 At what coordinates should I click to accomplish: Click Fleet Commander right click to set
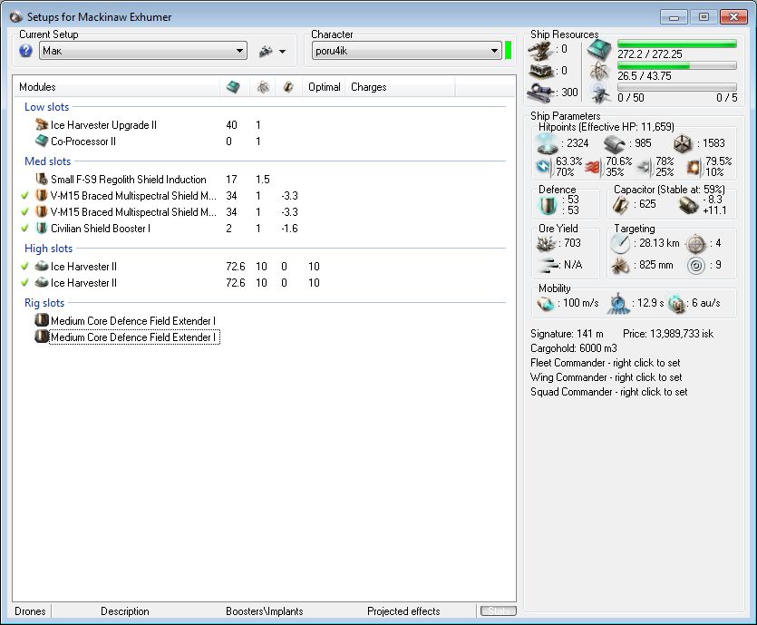tap(606, 363)
